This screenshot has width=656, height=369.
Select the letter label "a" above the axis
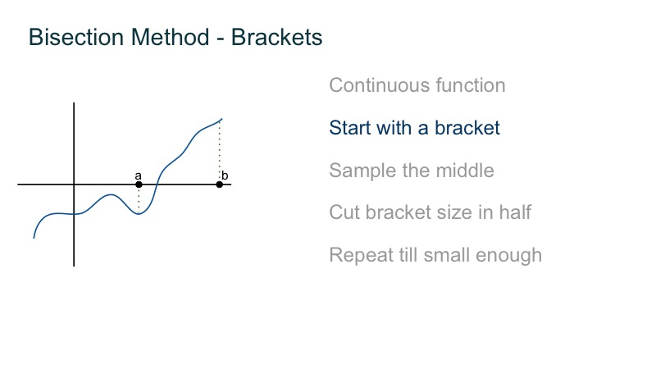(138, 175)
